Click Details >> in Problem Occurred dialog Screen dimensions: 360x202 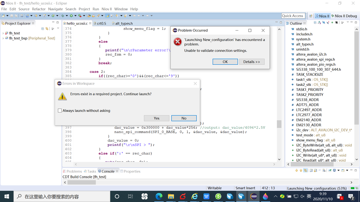tap(252, 62)
